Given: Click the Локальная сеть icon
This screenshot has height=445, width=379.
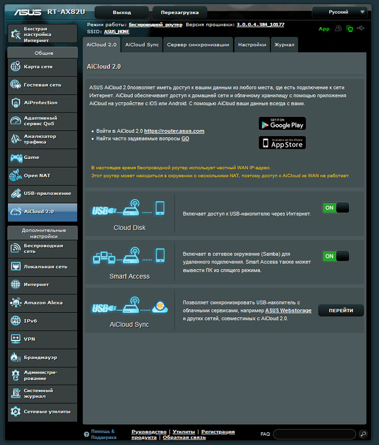Looking at the screenshot, I should tap(15, 267).
